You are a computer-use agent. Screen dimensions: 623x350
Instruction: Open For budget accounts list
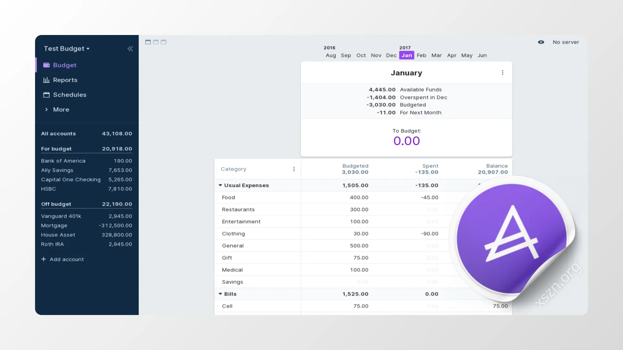tap(87, 149)
